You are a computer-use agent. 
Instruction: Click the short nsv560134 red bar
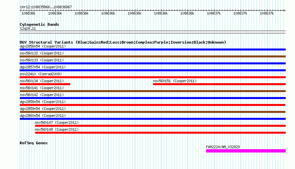pyautogui.click(x=45, y=84)
